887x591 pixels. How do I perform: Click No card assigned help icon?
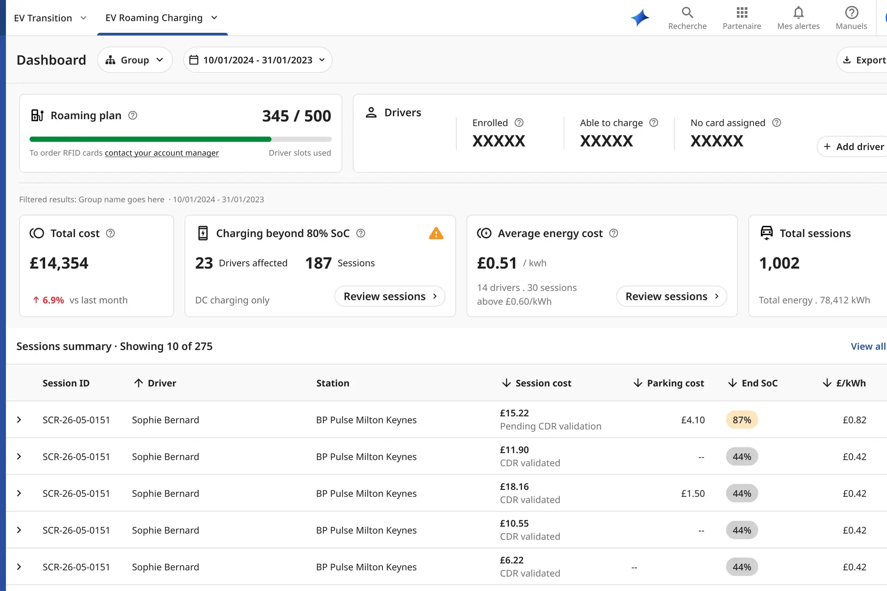pos(777,123)
